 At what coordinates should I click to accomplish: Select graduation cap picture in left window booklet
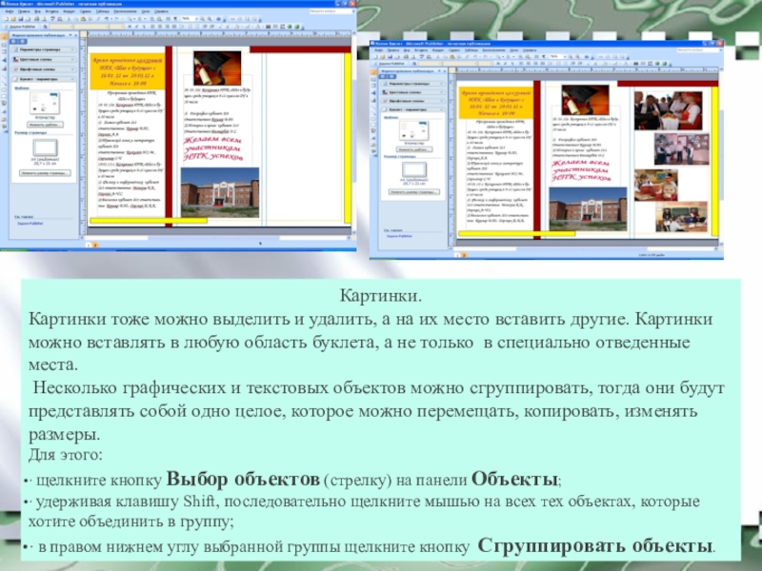tap(217, 68)
